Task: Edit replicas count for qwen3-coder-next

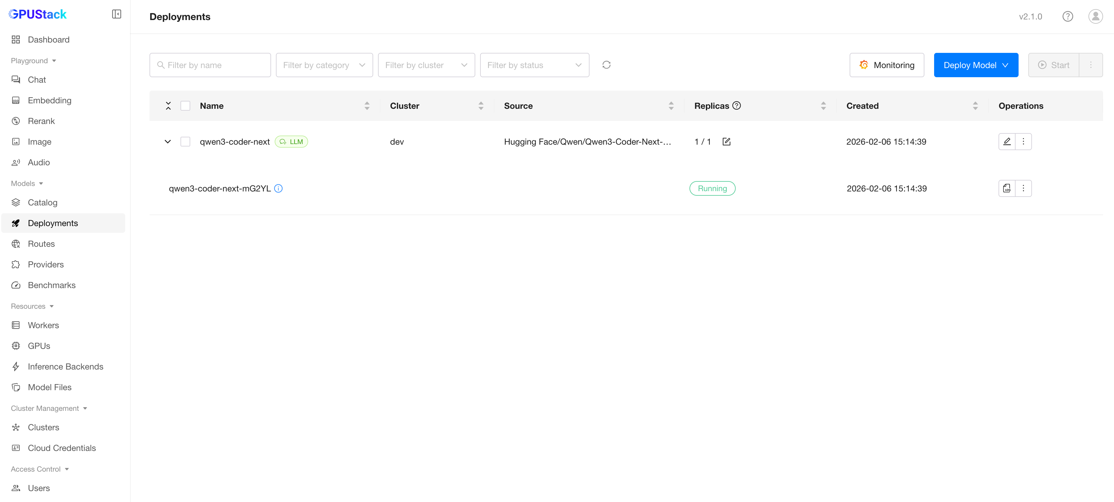Action: pos(726,142)
